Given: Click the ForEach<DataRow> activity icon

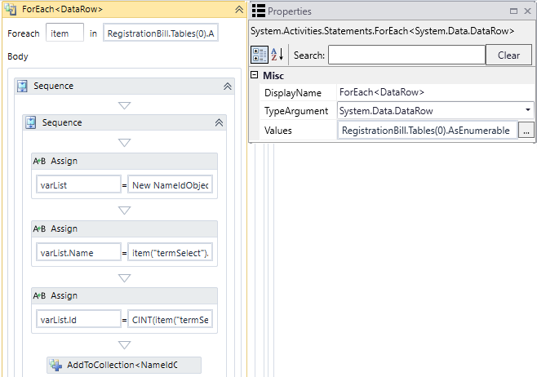Looking at the screenshot, I should coord(14,9).
